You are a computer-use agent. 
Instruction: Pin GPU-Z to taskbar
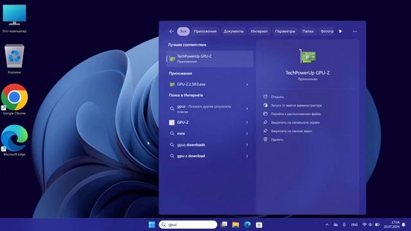pos(288,131)
